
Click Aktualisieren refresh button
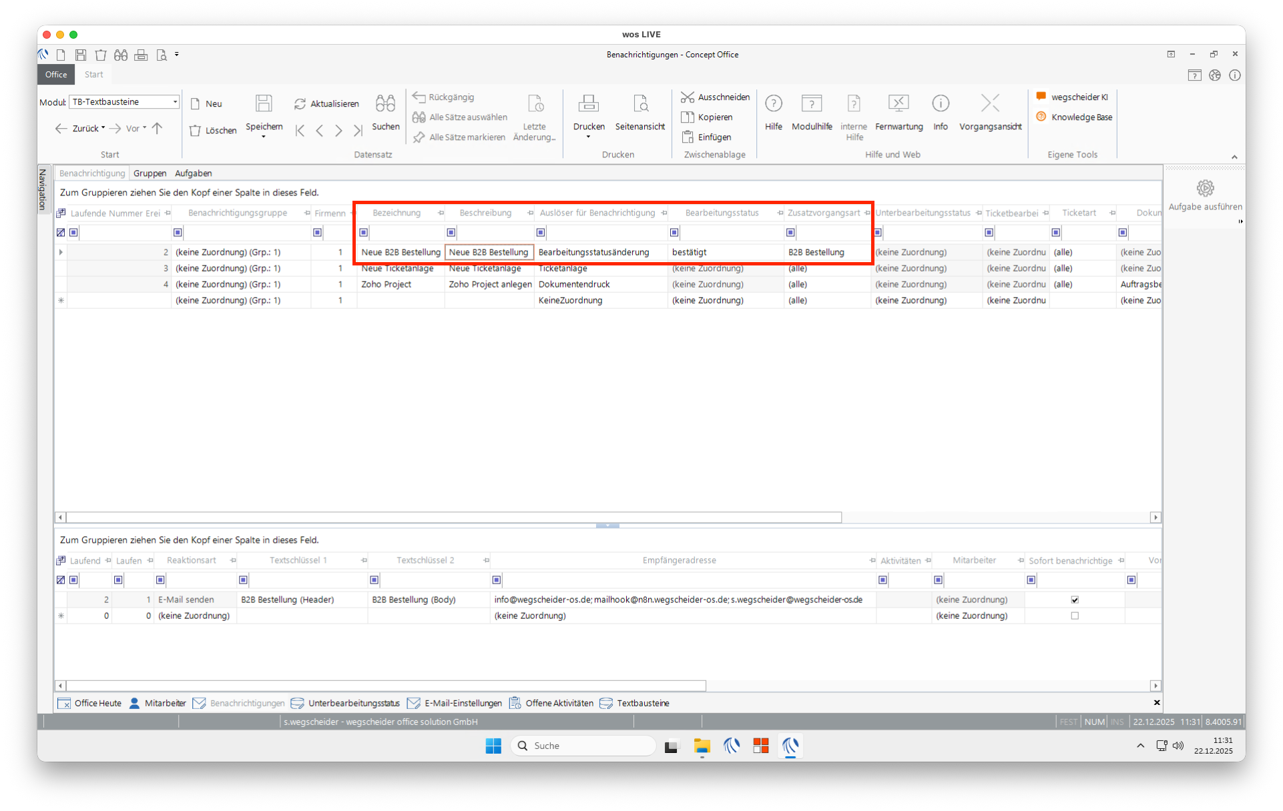pos(327,103)
